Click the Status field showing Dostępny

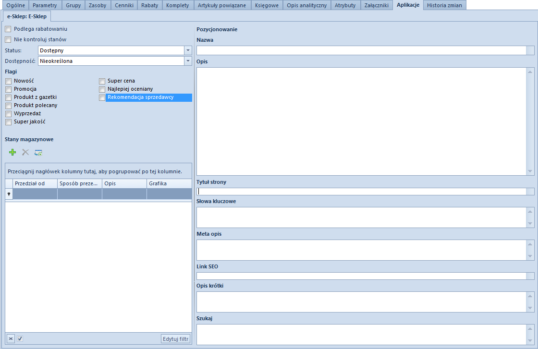click(x=111, y=50)
